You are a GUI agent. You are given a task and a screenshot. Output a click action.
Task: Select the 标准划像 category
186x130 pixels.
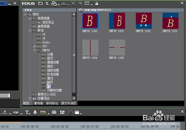coord(53,74)
